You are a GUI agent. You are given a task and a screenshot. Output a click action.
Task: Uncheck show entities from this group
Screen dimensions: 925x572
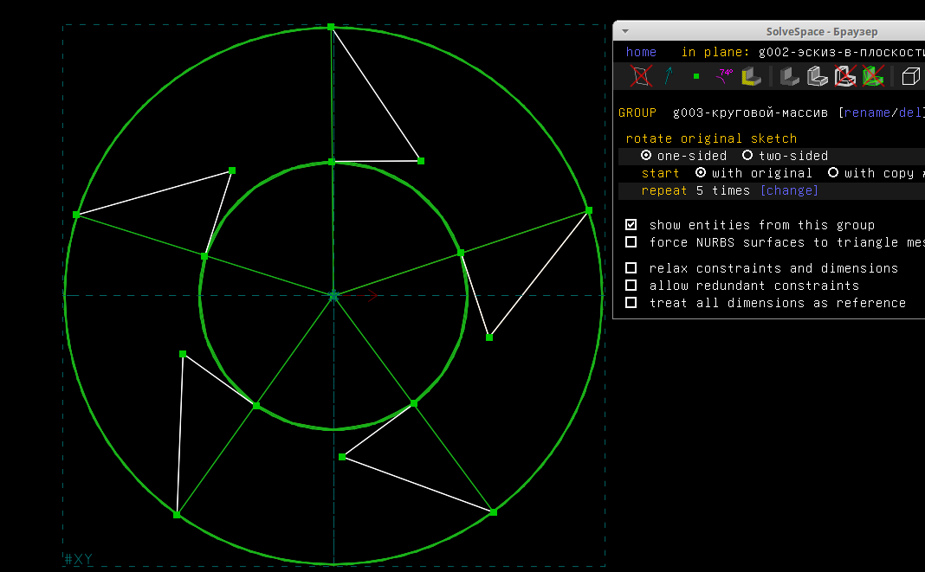(x=631, y=225)
